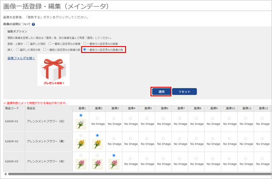Click white flower thumbnail in row k2609-01
Screen dimensions: 272x179
81,124
